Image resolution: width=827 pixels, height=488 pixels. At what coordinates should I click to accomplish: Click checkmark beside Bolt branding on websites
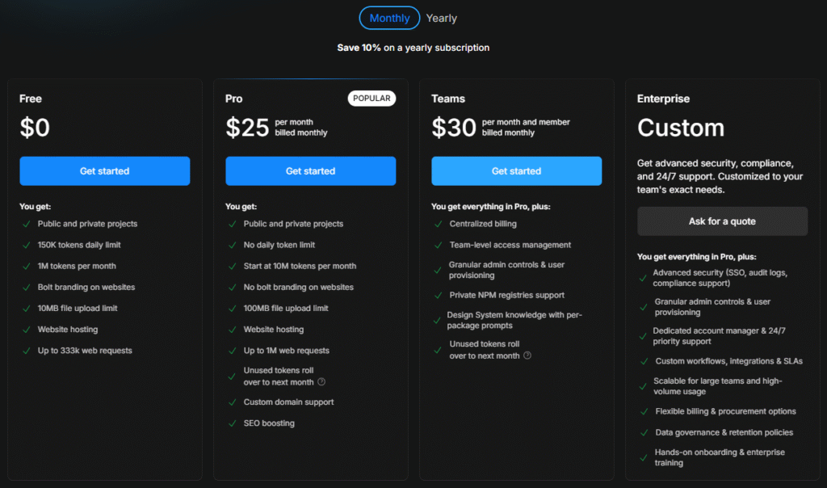pos(27,287)
